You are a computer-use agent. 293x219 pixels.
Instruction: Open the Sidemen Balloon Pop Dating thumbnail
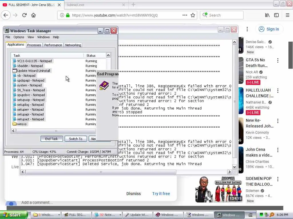pos(219,189)
